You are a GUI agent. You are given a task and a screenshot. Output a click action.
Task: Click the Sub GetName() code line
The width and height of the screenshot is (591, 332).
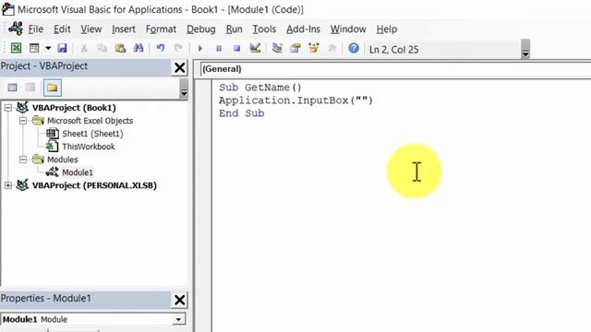tap(260, 88)
